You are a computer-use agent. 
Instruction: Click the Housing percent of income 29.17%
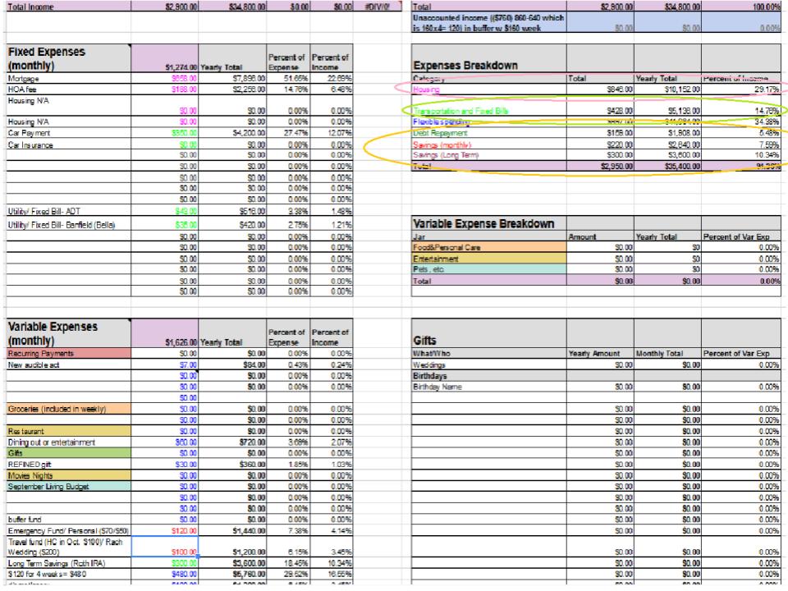(x=742, y=89)
